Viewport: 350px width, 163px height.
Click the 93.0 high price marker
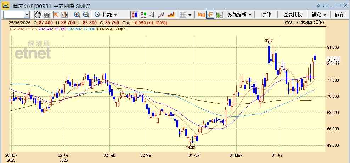(269, 40)
